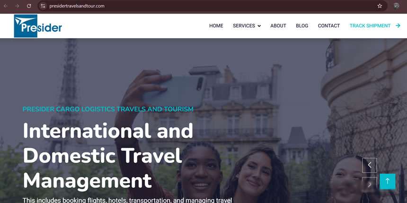Follow the TRACK SHIPMENT link
Image resolution: width=407 pixels, height=203 pixels.
click(370, 25)
